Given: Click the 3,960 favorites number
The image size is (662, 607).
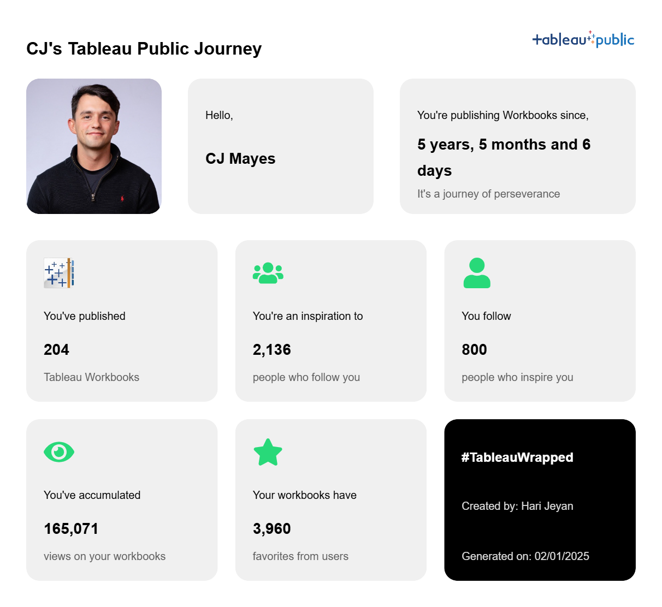Looking at the screenshot, I should pos(271,529).
